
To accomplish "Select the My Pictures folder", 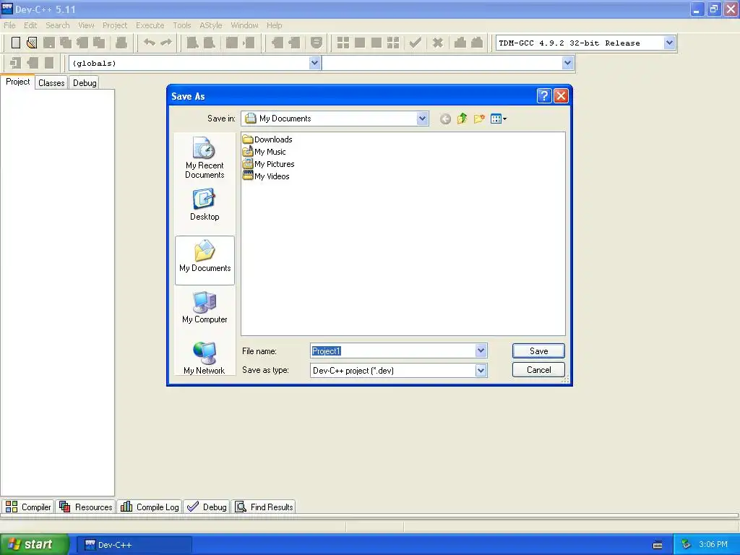I will tap(269, 164).
